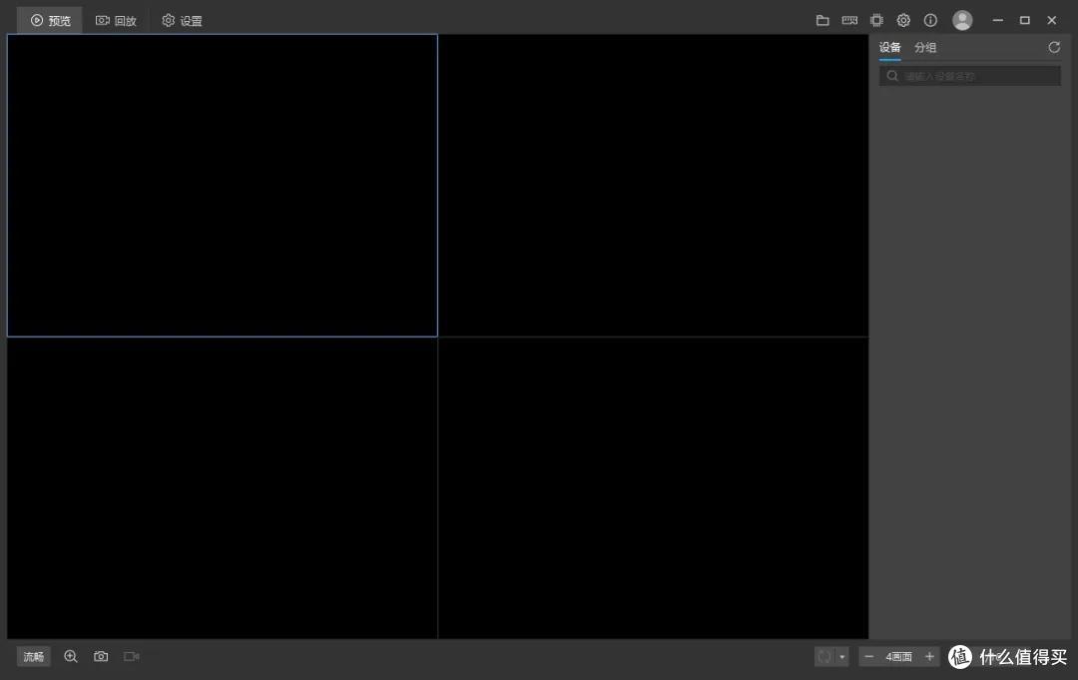Click the 4画面 layout label

pos(898,657)
